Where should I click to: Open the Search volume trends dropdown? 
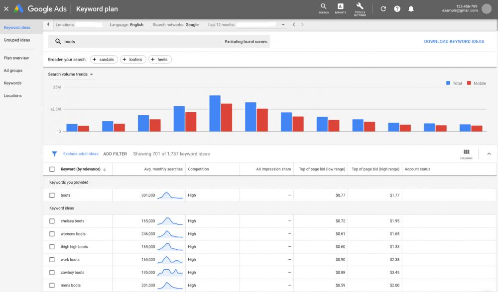point(71,74)
